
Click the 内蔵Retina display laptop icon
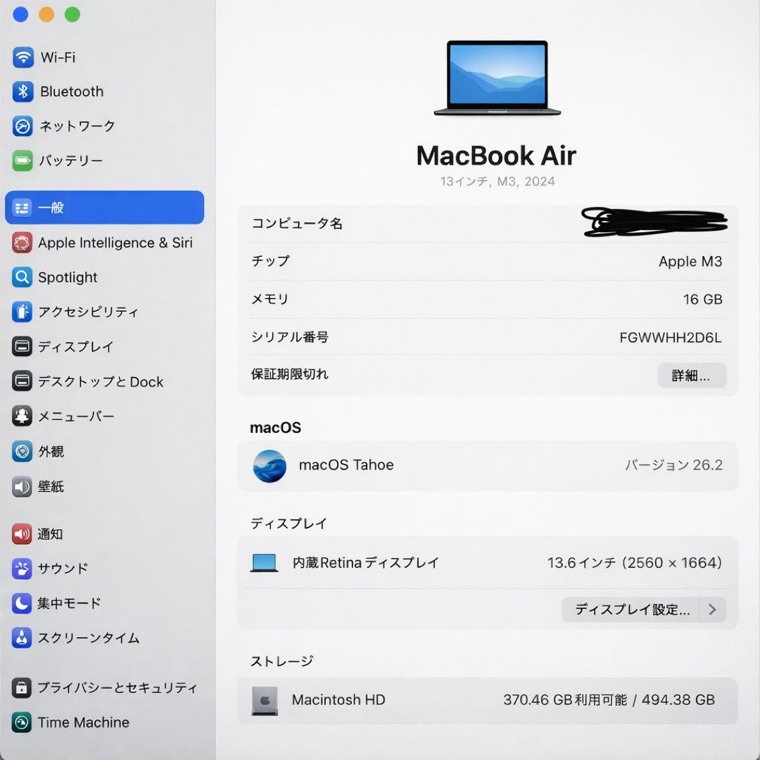[264, 563]
